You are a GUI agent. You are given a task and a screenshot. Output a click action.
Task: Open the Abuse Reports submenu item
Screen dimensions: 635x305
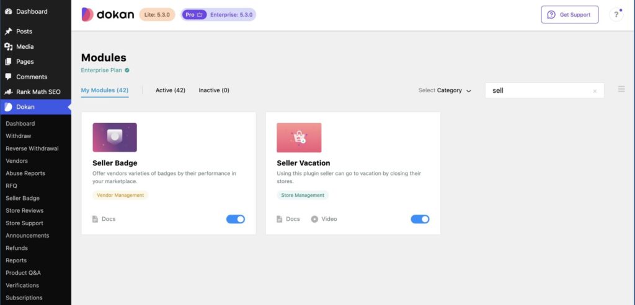(x=25, y=173)
